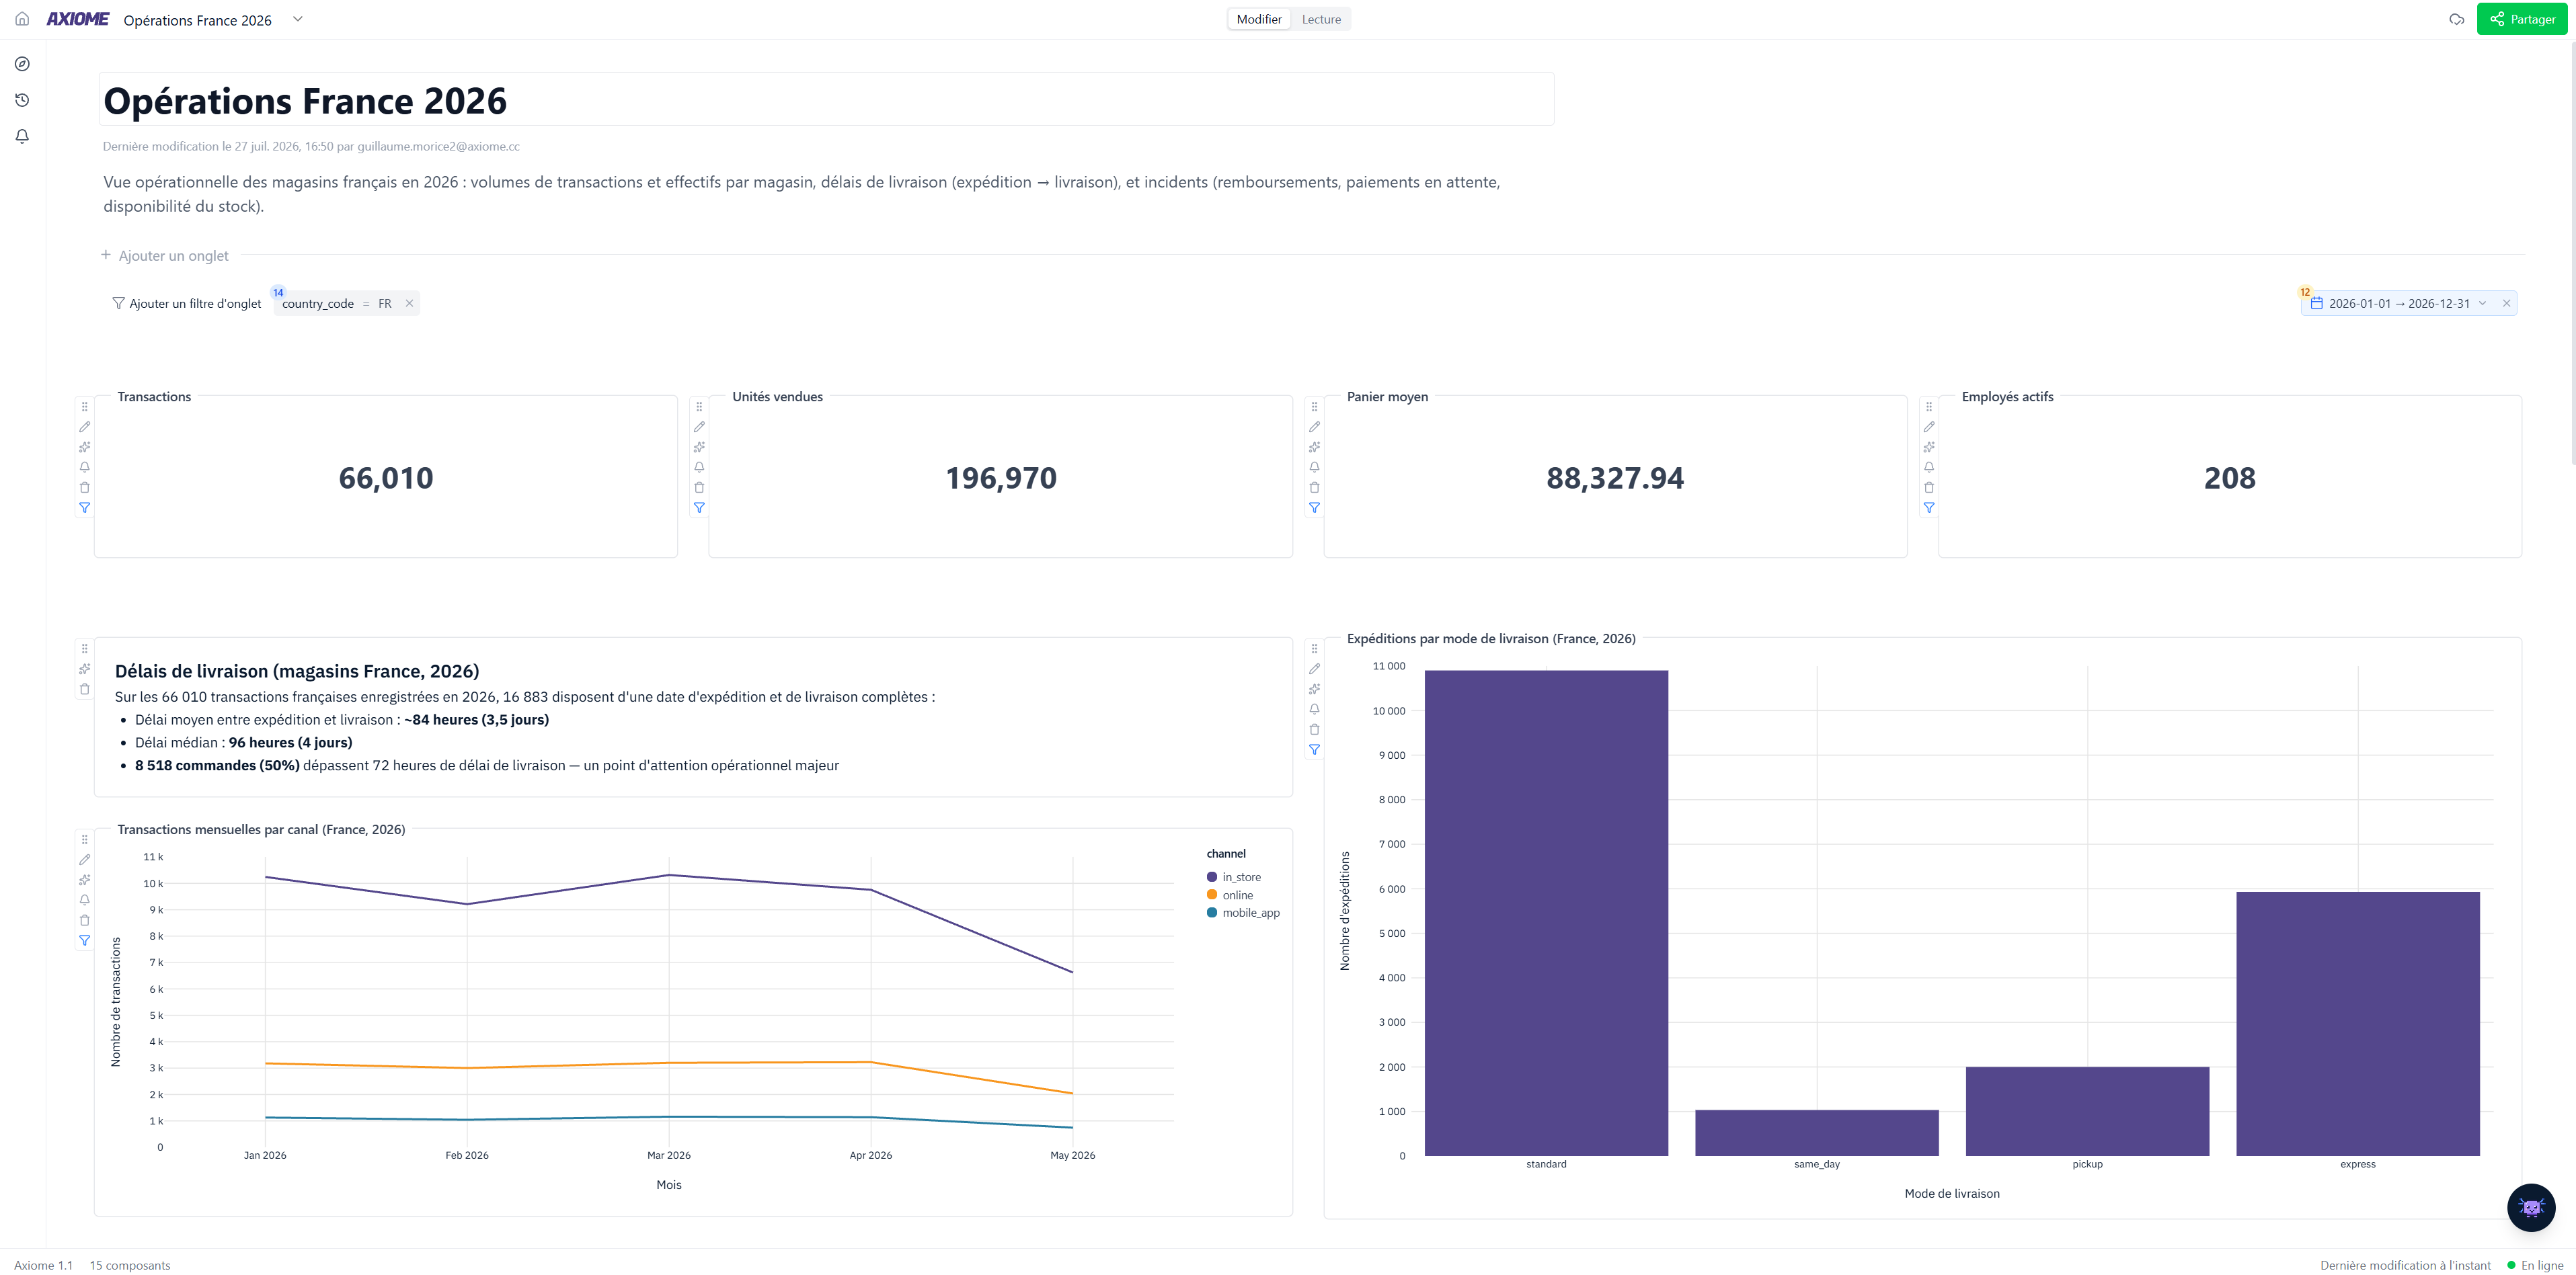This screenshot has height=1275, width=2576.
Task: Open the AI assistant robot button
Action: tap(2531, 1207)
